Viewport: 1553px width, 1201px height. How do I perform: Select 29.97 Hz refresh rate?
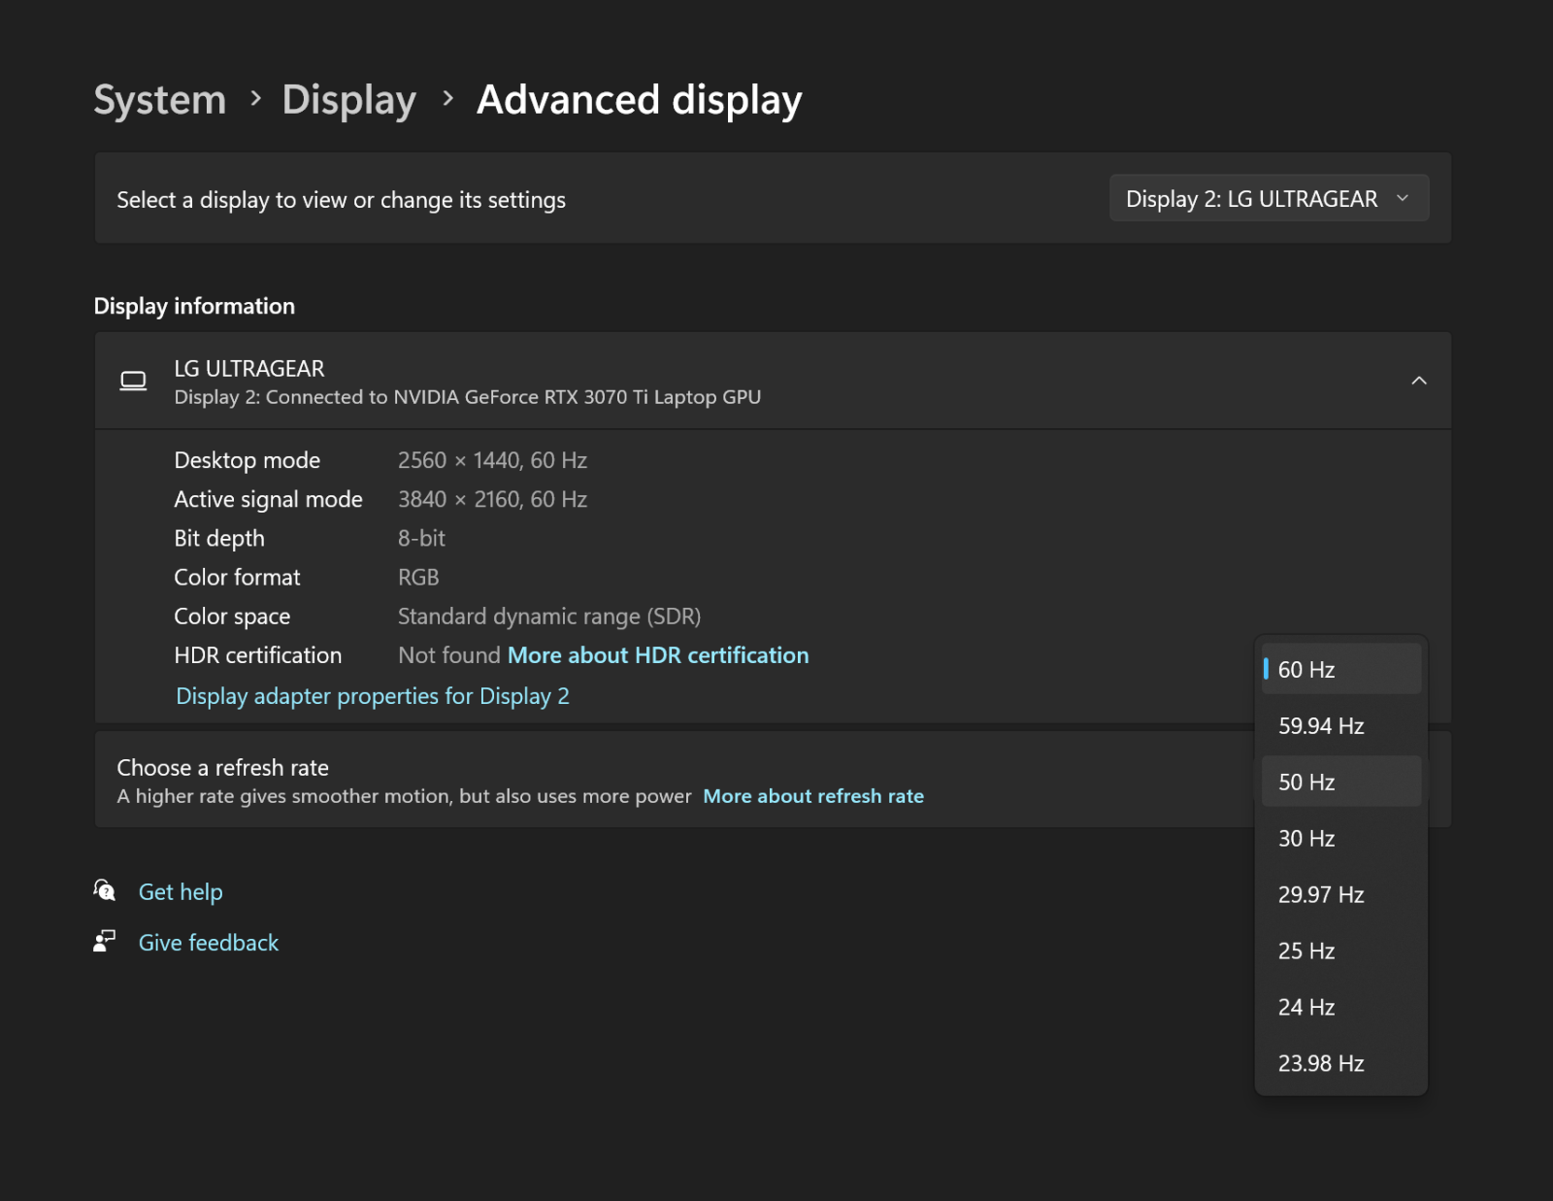tap(1340, 894)
